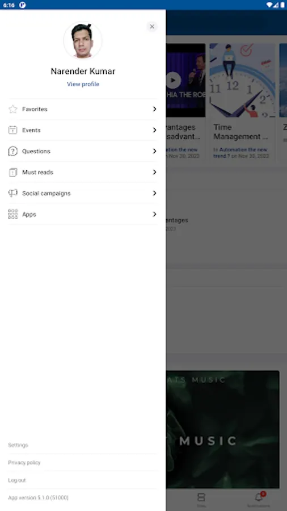Tap the Favorites star icon

12,109
